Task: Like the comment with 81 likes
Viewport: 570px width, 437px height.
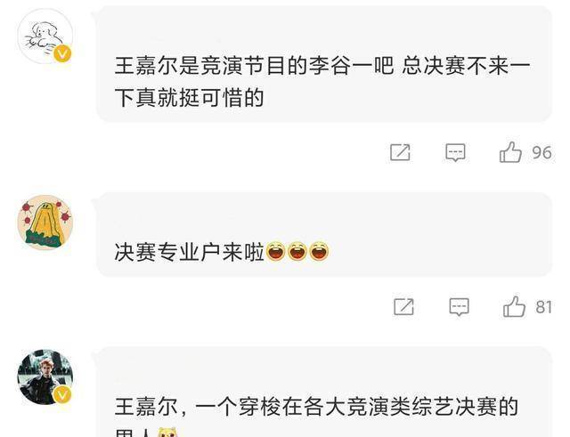Action: (x=514, y=306)
